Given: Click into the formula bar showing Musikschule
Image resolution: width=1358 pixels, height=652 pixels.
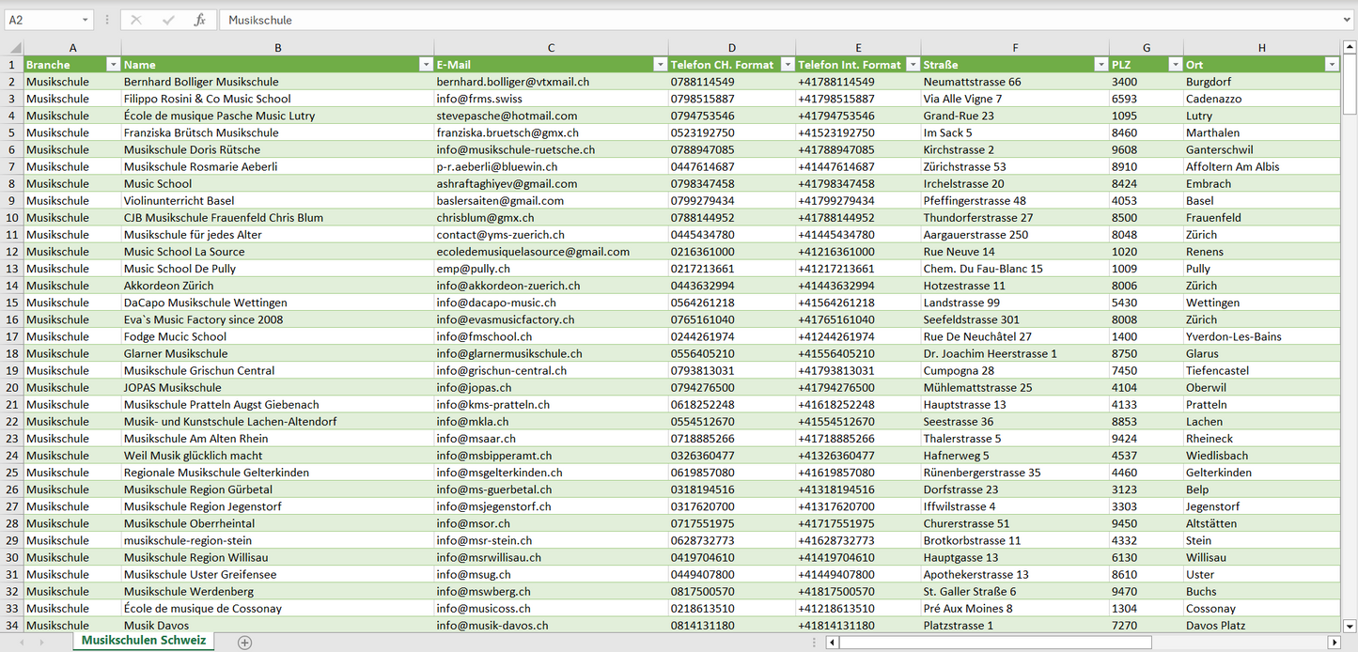Looking at the screenshot, I should [752, 20].
